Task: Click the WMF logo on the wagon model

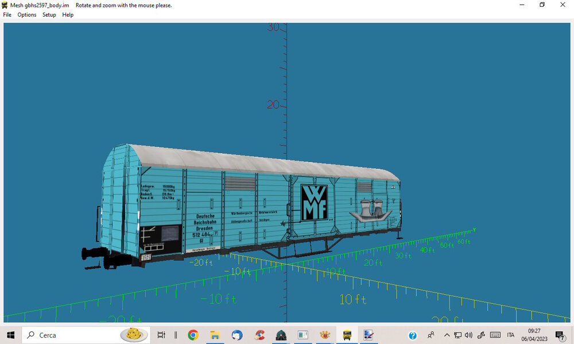Action: point(314,202)
